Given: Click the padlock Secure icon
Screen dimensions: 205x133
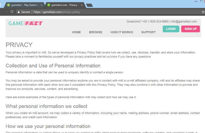Looking at the screenshot, I should [x=19, y=12].
